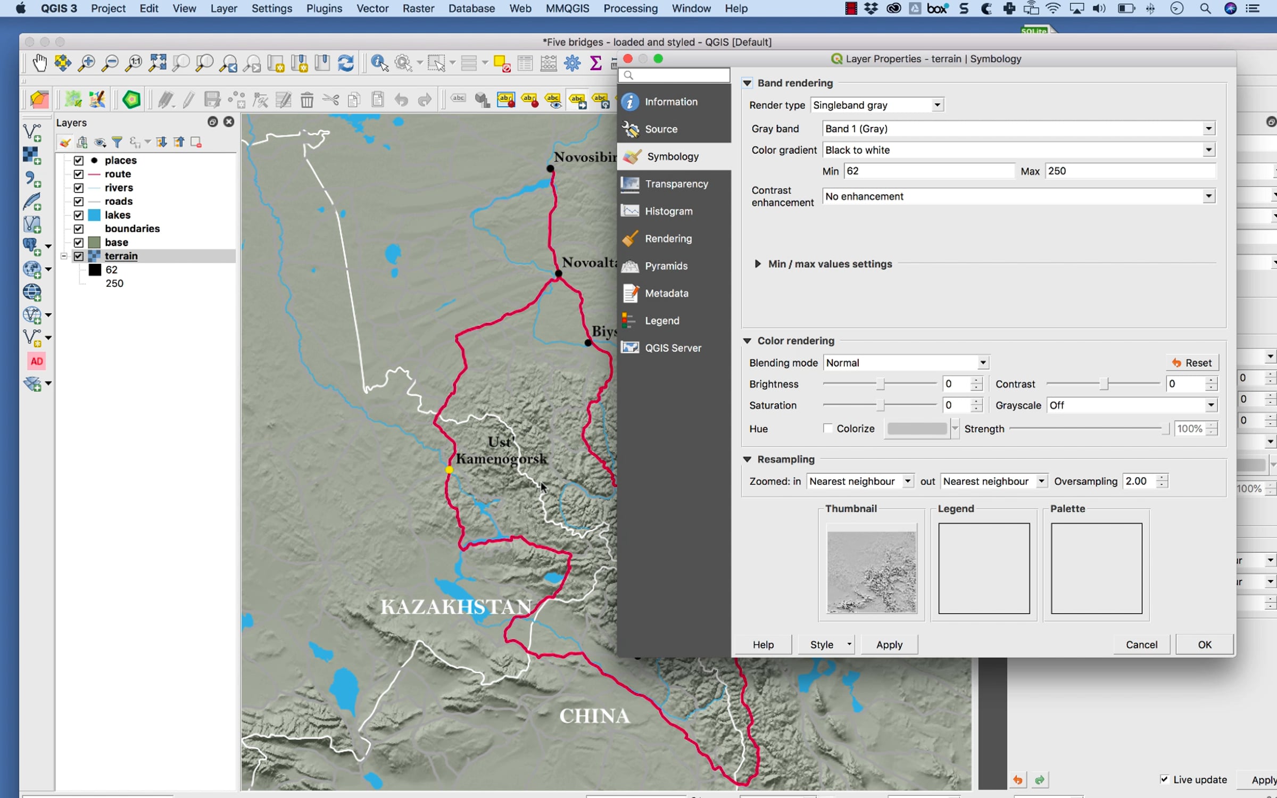
Task: Open the Raster menu
Action: (x=418, y=9)
